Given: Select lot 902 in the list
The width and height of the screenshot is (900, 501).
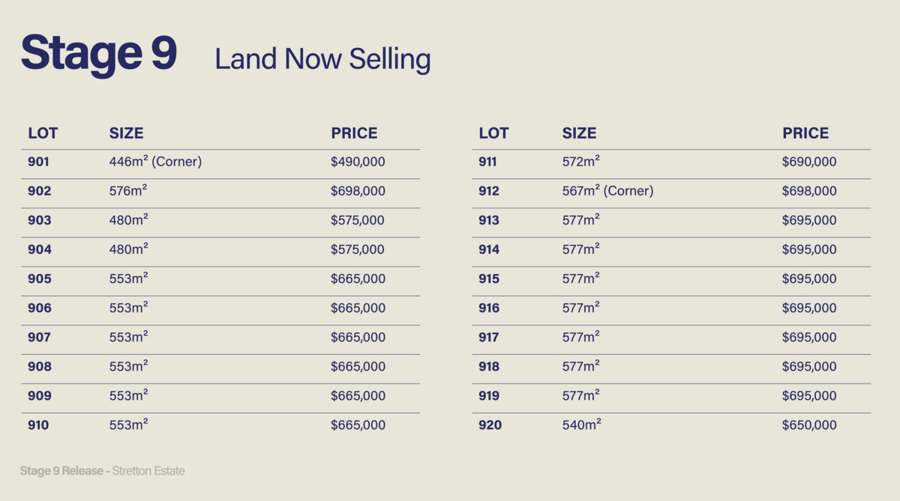Looking at the screenshot, I should click(x=40, y=191).
